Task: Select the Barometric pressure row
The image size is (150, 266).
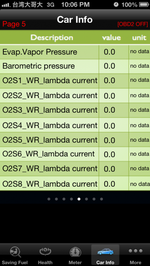Action: click(75, 66)
